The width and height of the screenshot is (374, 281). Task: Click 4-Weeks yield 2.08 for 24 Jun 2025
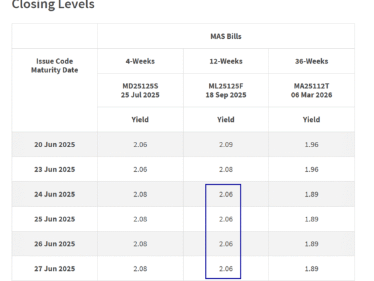(140, 194)
